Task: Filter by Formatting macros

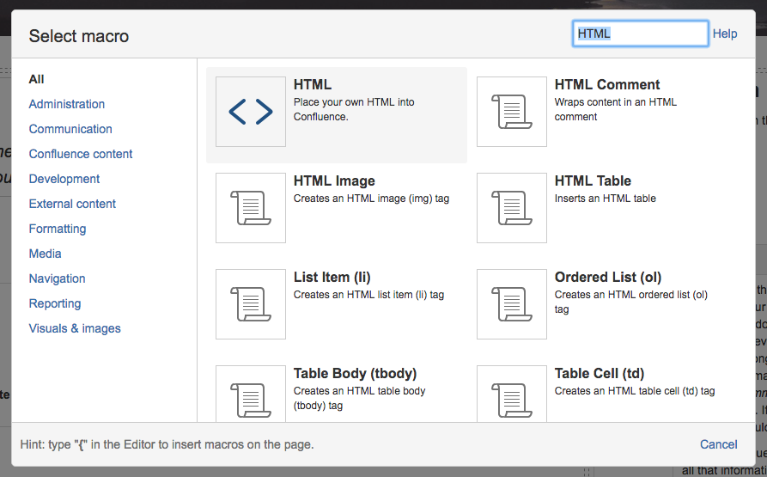Action: pos(58,229)
